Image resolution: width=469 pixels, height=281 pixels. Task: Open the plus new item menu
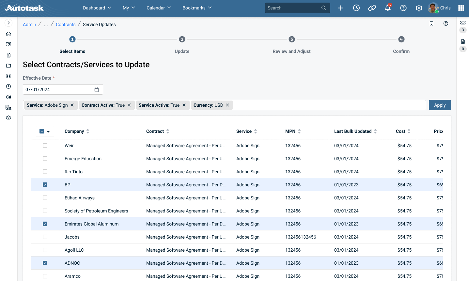pos(341,8)
